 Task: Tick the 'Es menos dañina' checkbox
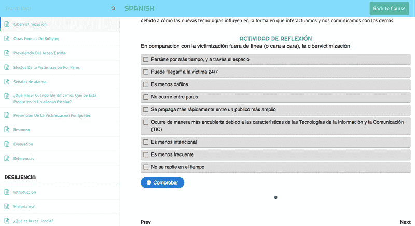point(146,84)
